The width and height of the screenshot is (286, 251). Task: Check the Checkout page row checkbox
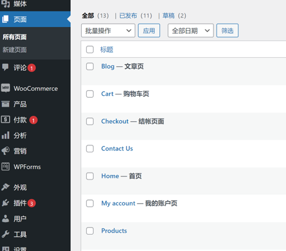point(90,121)
